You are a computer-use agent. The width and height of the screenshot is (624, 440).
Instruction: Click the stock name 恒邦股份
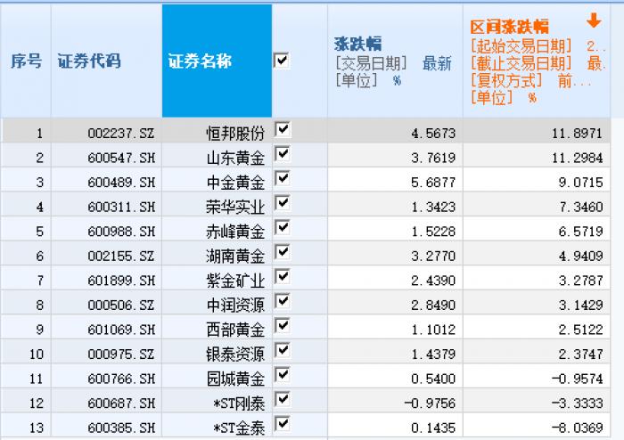point(235,133)
